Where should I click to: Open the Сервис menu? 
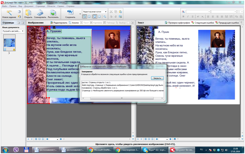(x=61, y=6)
